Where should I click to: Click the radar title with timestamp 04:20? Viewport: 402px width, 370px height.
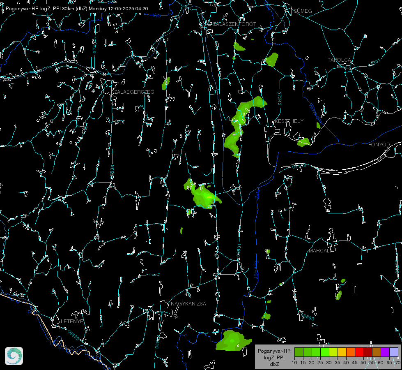click(77, 9)
